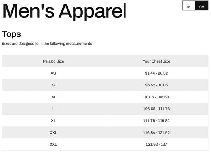Image resolution: width=211 pixels, height=153 pixels.
Task: Select the XL size cell
Action: click(x=53, y=120)
